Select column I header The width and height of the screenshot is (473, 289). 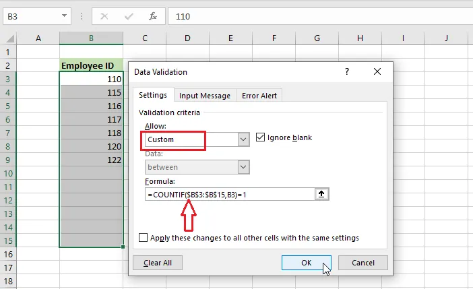[403, 38]
